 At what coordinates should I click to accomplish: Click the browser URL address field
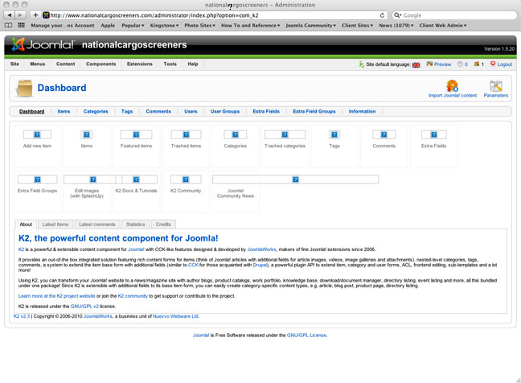215,15
